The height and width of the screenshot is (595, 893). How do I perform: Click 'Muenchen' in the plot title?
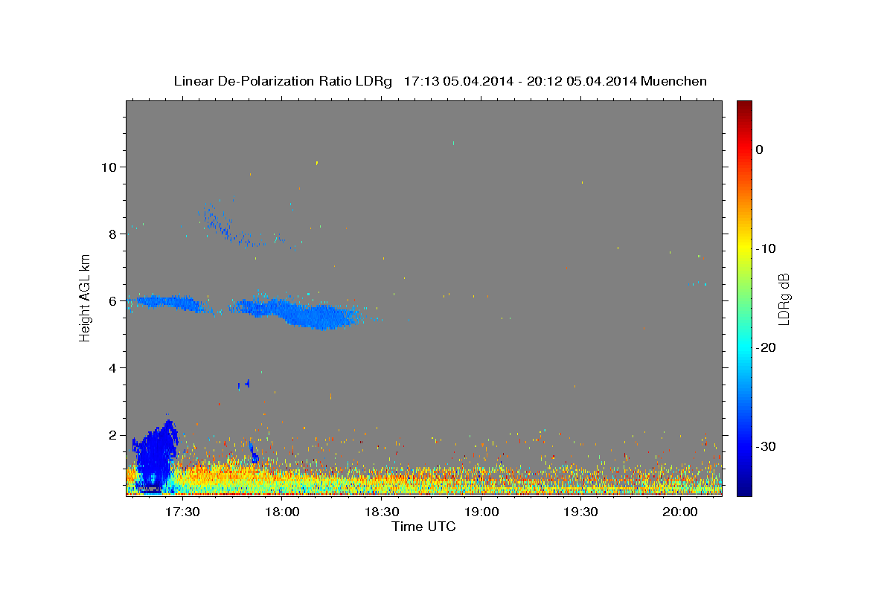click(x=673, y=81)
